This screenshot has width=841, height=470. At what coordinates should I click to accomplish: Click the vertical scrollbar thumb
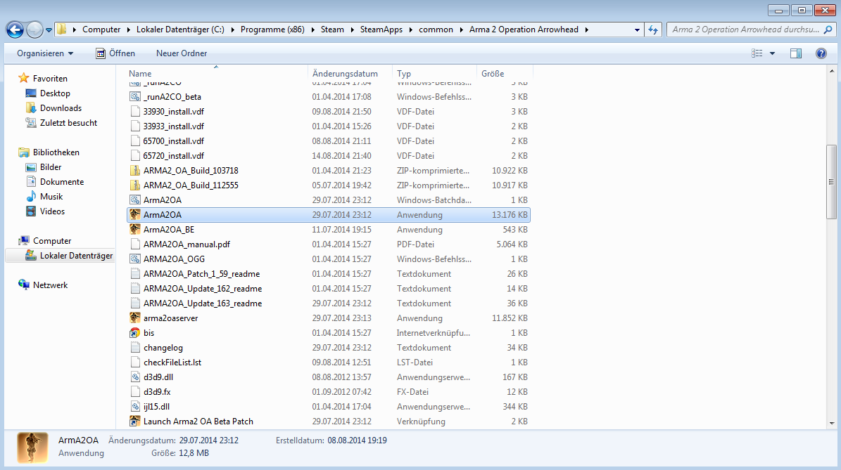click(831, 182)
